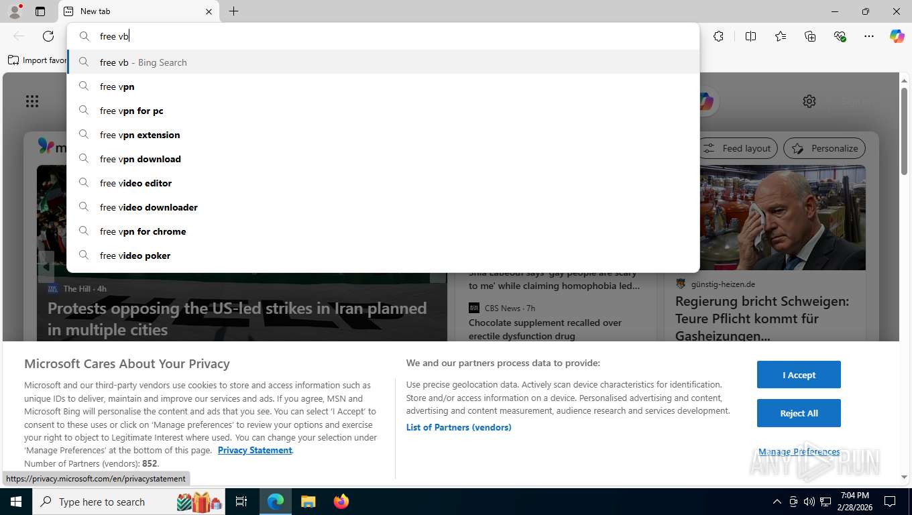Click Import favorites on bookmarks bar
Image resolution: width=912 pixels, height=515 pixels.
(x=38, y=60)
